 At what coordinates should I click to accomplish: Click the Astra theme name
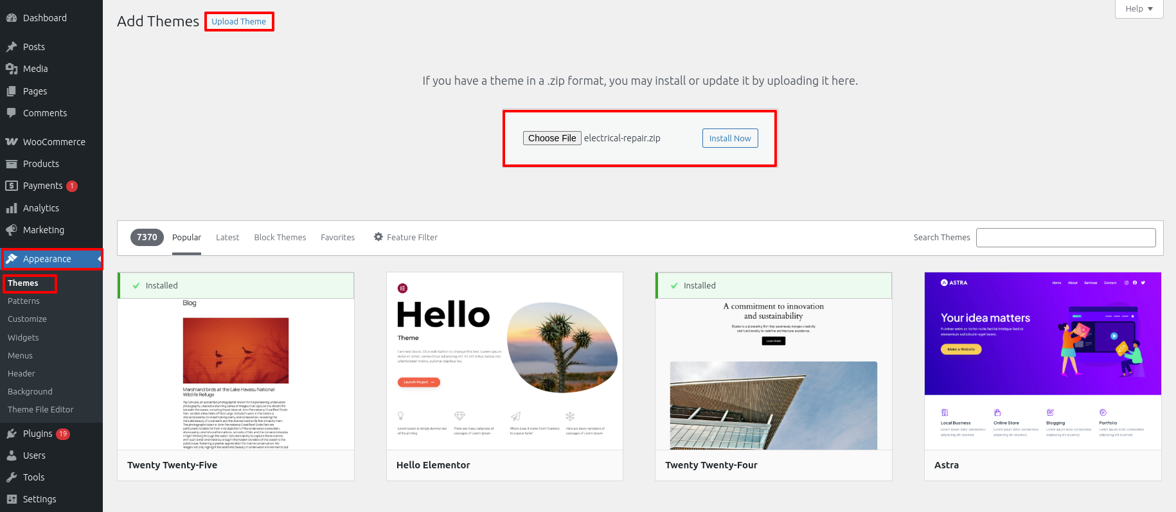[947, 465]
